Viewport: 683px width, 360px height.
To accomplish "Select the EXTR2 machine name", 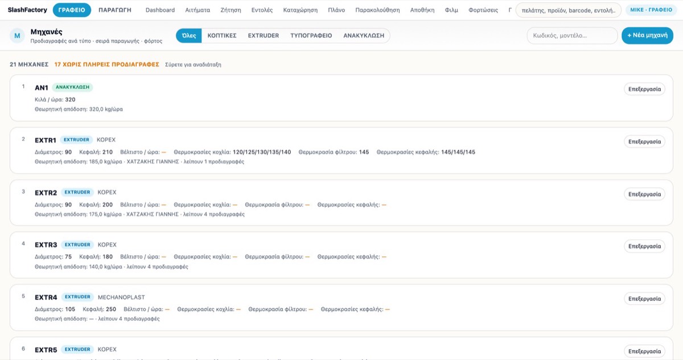I will [x=46, y=192].
